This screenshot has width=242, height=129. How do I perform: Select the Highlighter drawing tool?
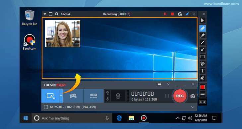click(202, 36)
